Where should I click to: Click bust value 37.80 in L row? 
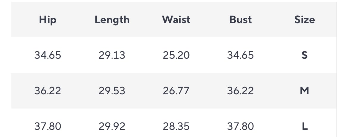(x=240, y=126)
